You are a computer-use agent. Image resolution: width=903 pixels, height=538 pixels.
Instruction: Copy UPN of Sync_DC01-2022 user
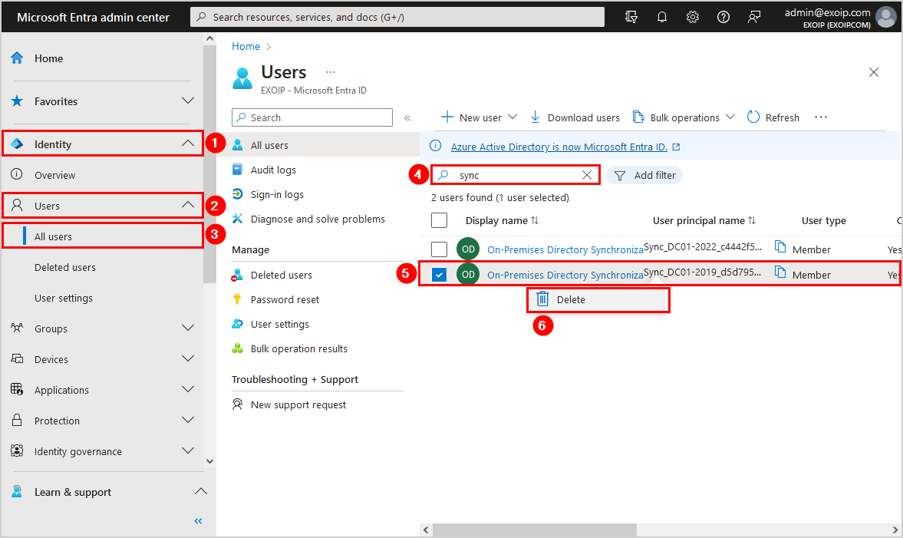(x=779, y=247)
